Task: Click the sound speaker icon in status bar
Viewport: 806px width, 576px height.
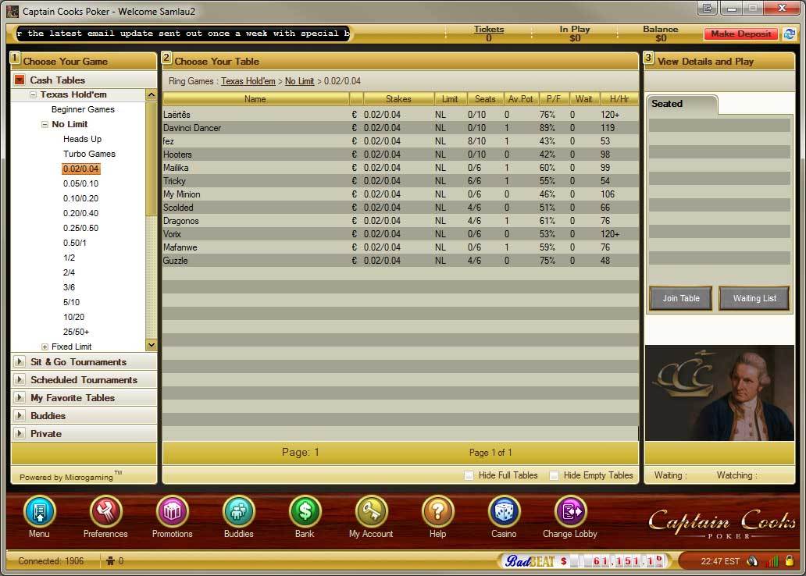Action: coord(752,561)
